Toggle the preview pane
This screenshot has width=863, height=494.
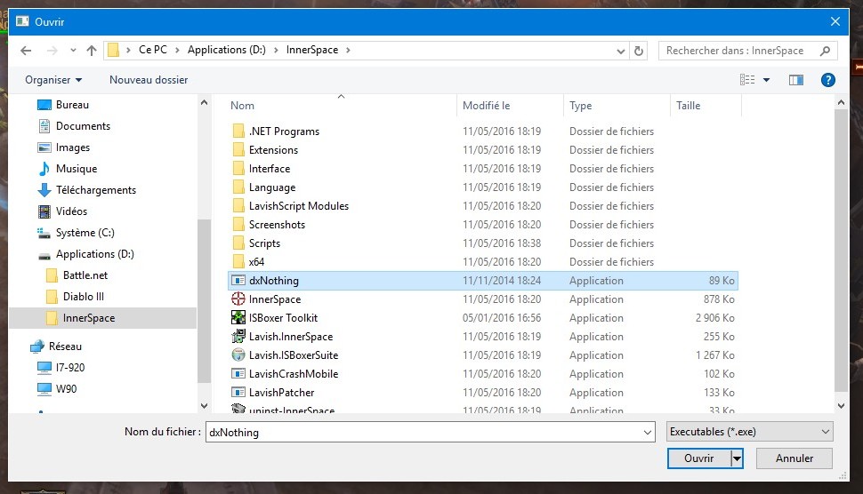[796, 80]
